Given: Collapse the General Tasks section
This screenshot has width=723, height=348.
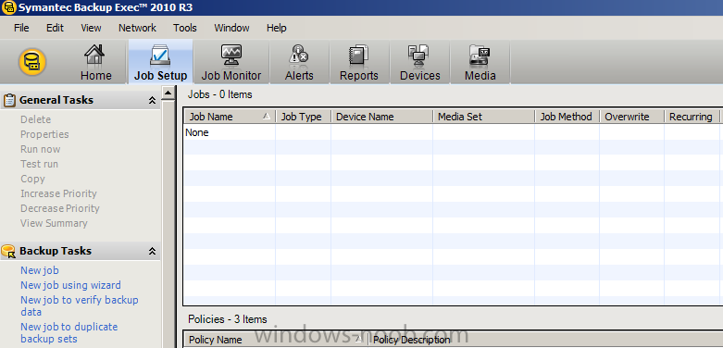Looking at the screenshot, I should pyautogui.click(x=152, y=100).
